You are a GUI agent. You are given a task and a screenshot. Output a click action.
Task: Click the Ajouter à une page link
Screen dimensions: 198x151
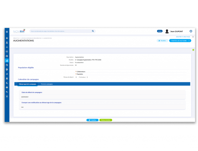pyautogui.click(x=183, y=37)
